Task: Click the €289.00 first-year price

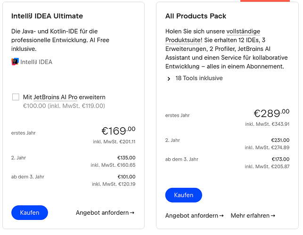Action: [272, 113]
